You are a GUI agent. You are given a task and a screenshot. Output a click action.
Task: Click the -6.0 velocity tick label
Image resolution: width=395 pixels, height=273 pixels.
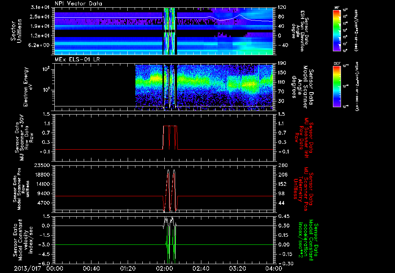tap(45, 263)
